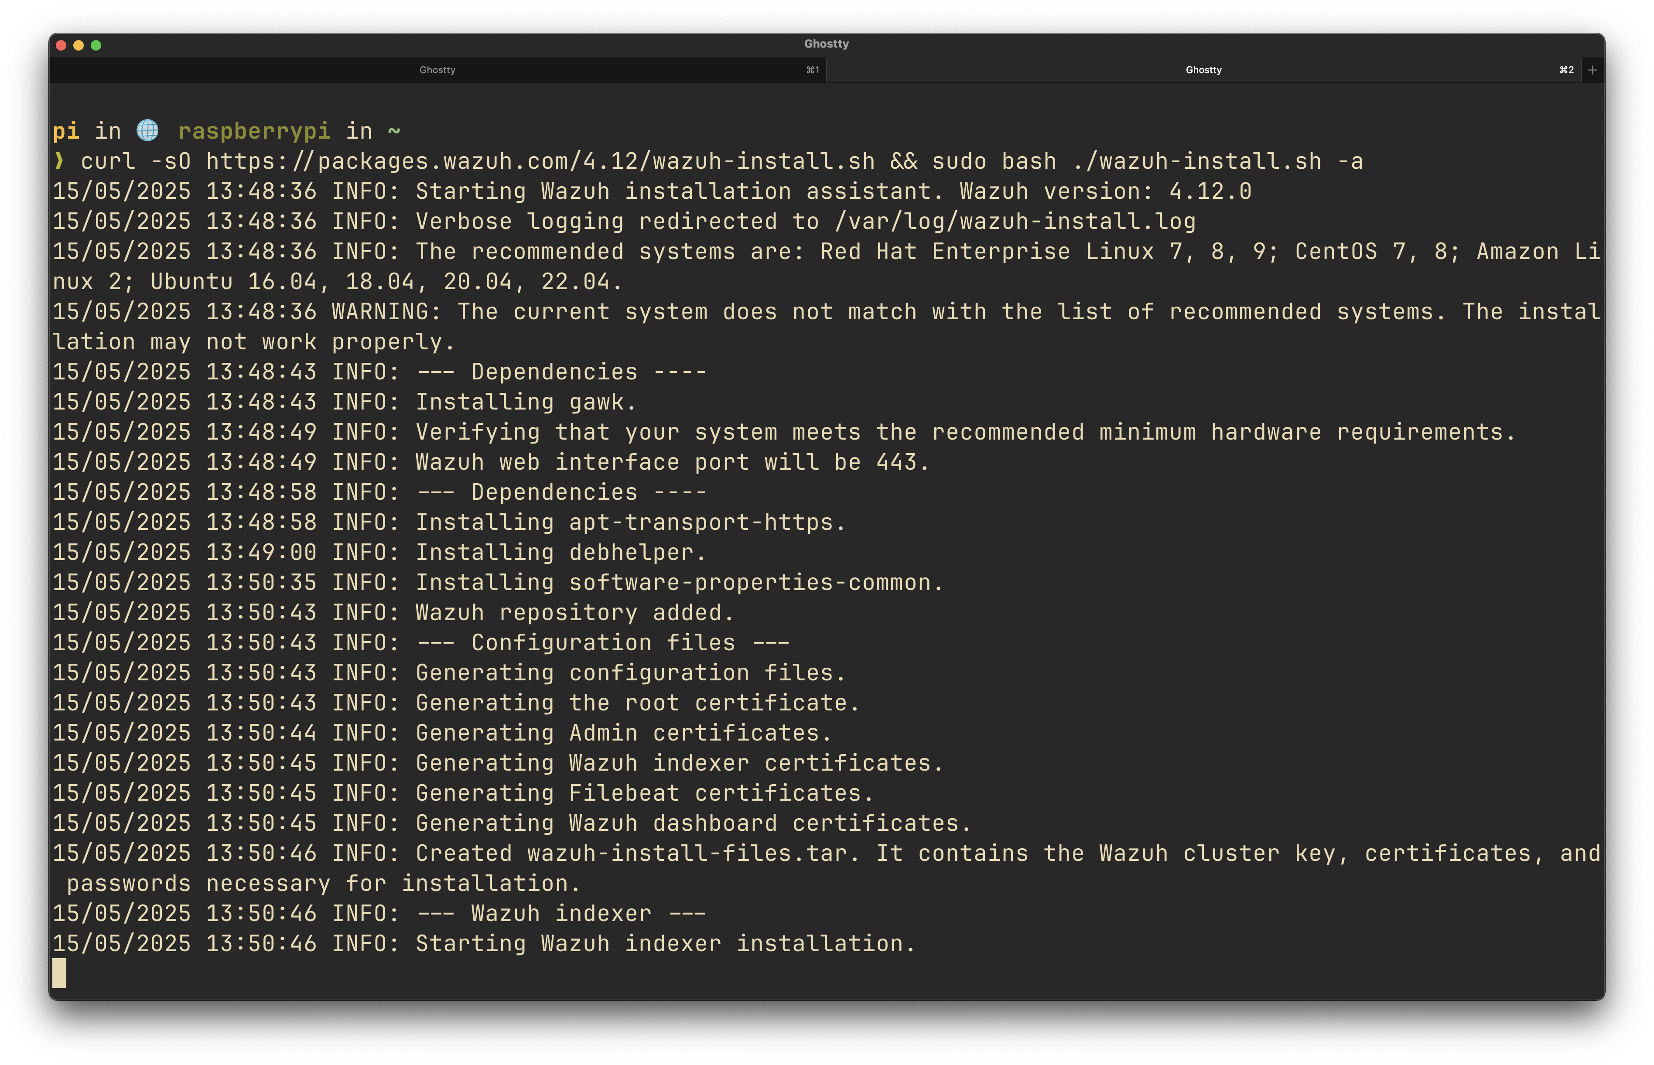Click the green fullscreen window button
Viewport: 1654px width, 1065px height.
(x=96, y=46)
